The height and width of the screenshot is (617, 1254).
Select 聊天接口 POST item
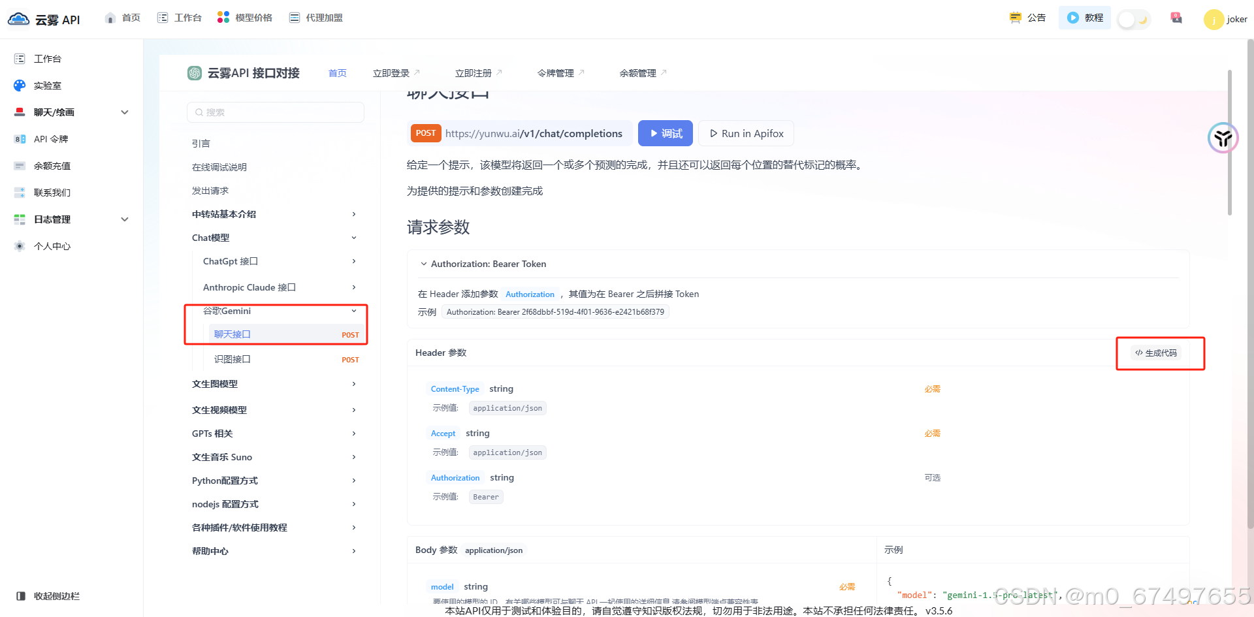pos(287,334)
